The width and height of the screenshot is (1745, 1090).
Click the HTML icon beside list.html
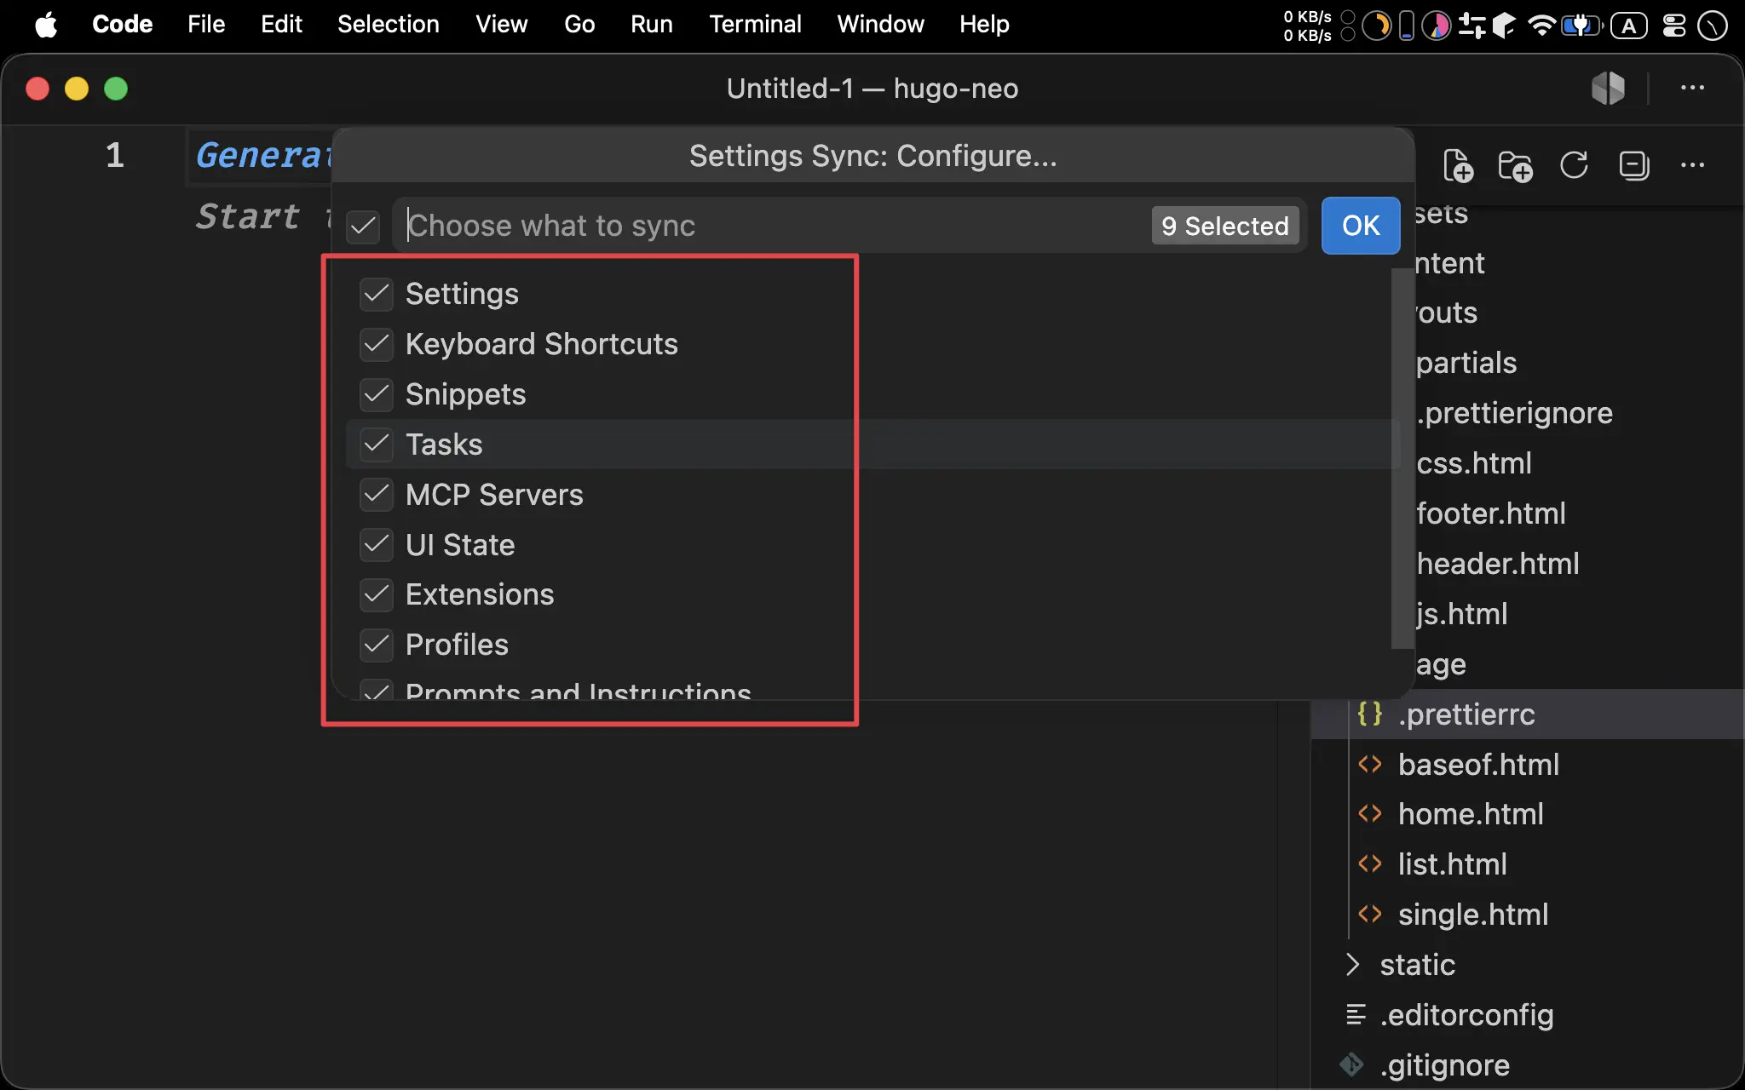coord(1369,864)
